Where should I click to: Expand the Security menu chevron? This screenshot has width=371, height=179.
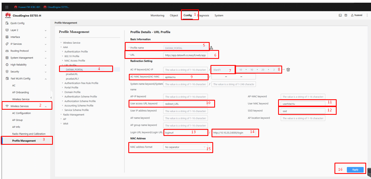coord(46,72)
